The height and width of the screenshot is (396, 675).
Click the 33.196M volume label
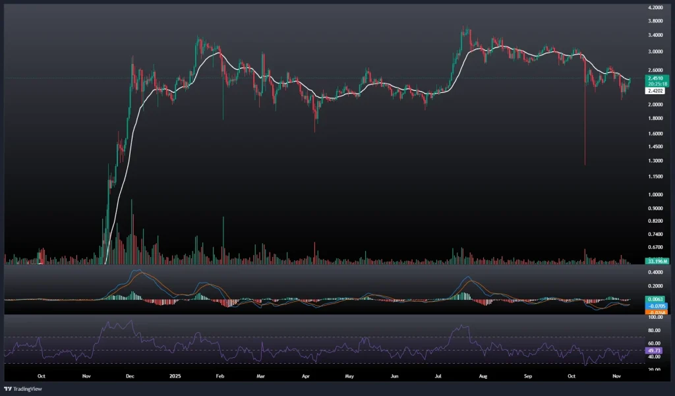pyautogui.click(x=655, y=262)
